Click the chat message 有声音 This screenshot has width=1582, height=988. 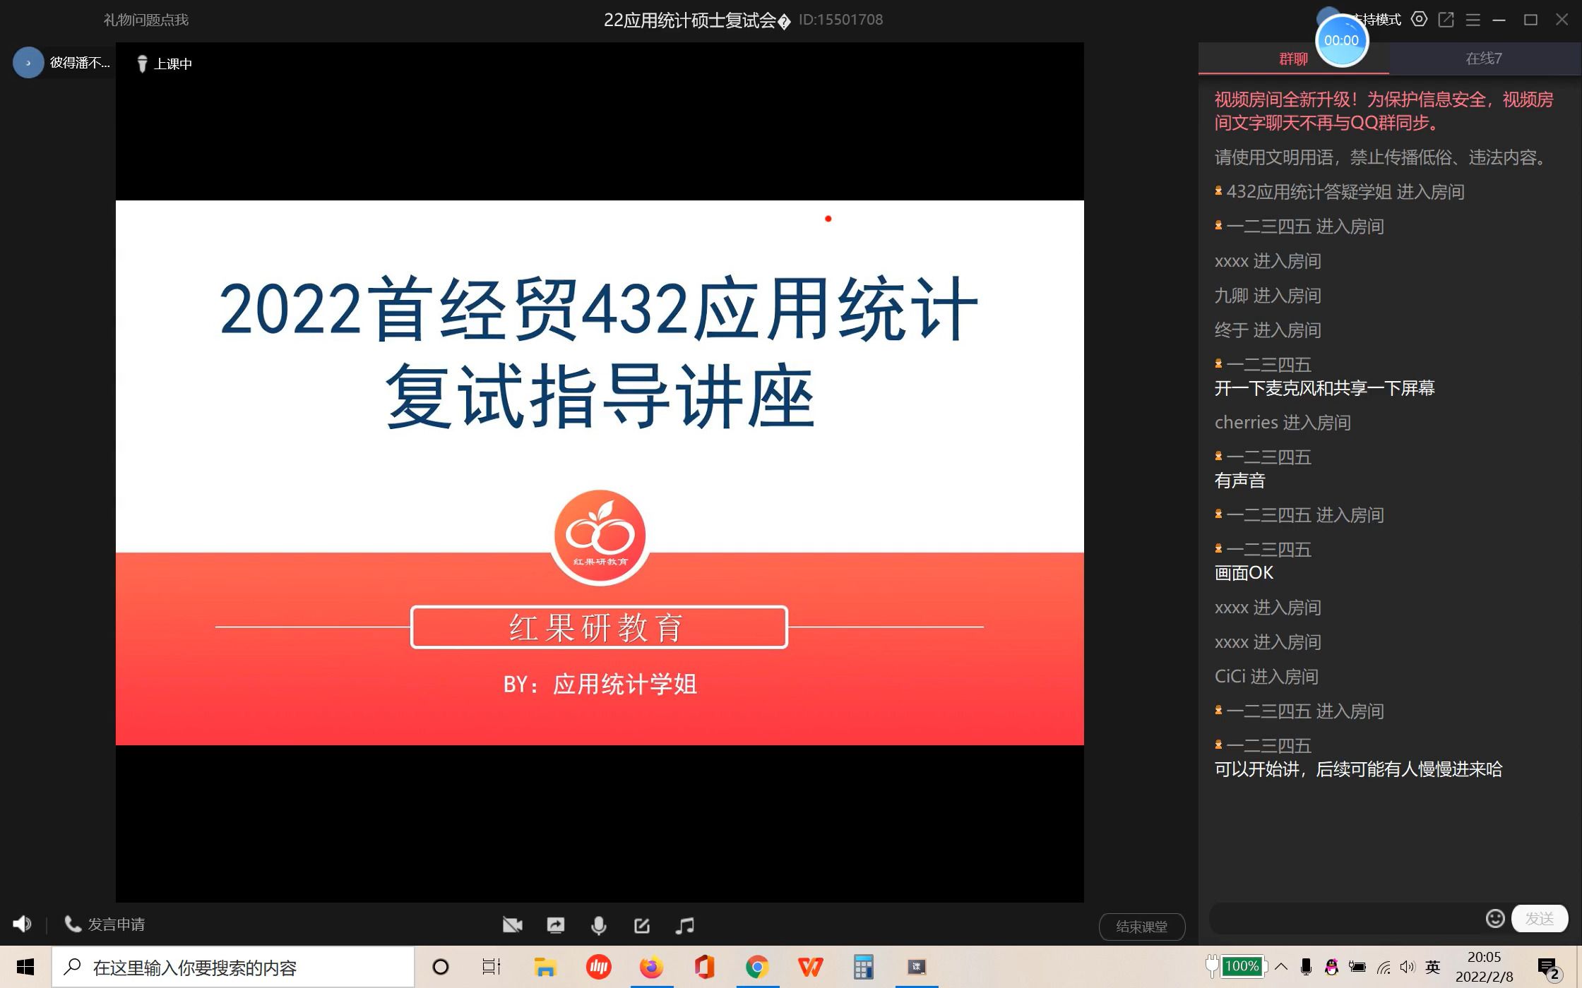click(1239, 481)
